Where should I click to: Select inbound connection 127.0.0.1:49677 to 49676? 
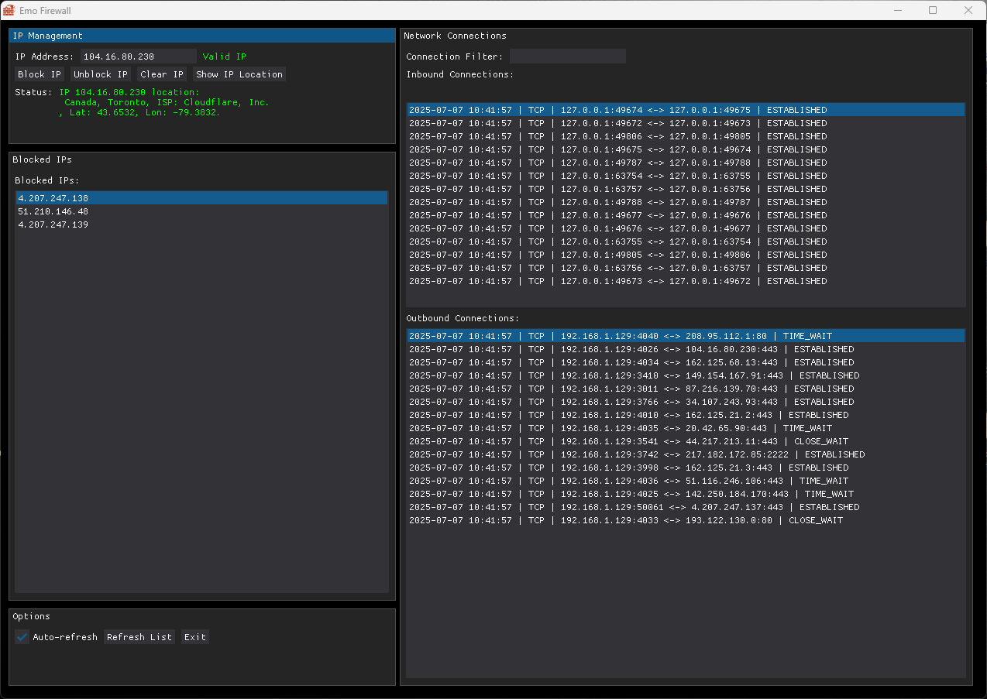(x=686, y=215)
